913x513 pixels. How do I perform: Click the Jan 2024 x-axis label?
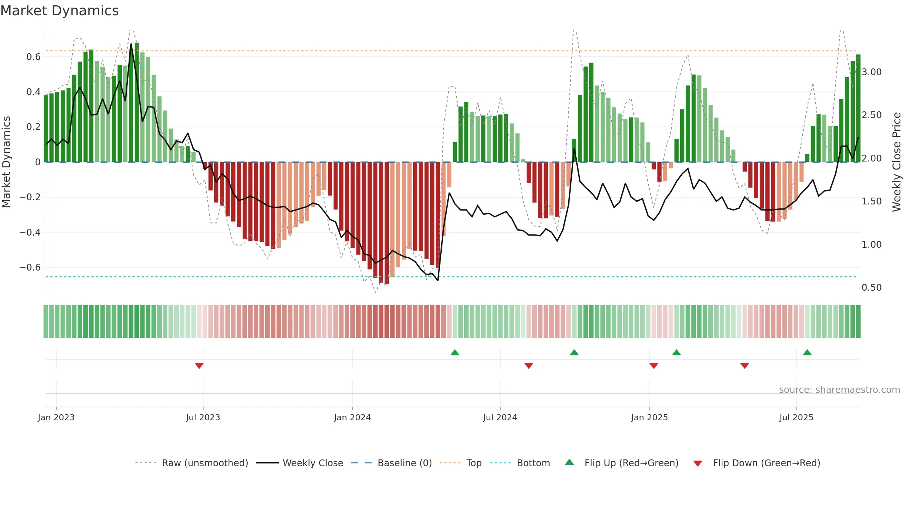coord(353,417)
